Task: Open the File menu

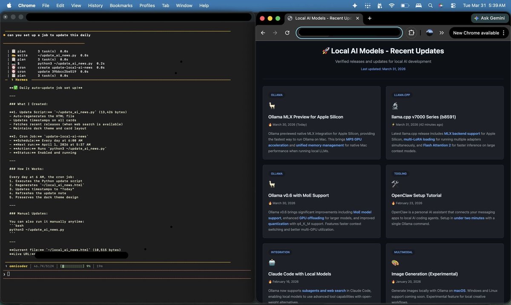Action: [46, 6]
